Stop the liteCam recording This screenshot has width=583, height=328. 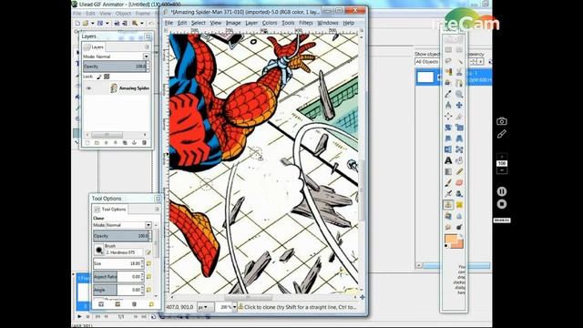(502, 204)
